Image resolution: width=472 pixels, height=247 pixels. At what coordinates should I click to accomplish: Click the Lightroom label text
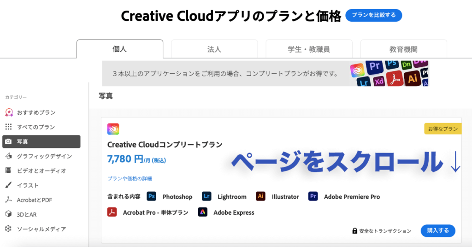click(x=232, y=197)
